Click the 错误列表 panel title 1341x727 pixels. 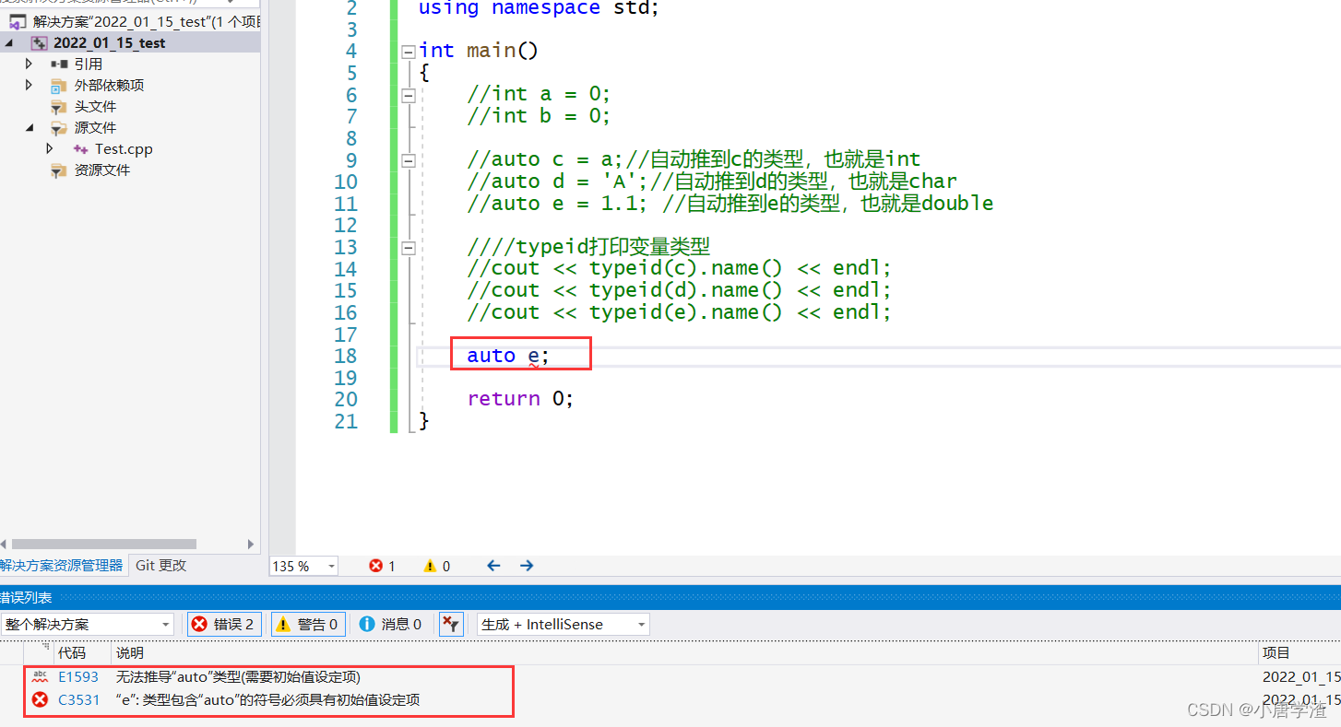26,598
